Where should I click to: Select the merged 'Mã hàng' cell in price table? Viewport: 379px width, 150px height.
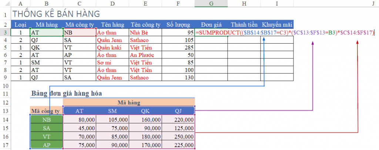click(129, 102)
